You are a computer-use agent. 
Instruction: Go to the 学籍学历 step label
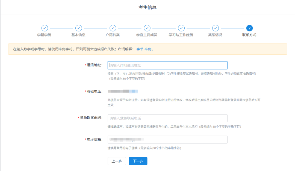[45, 35]
